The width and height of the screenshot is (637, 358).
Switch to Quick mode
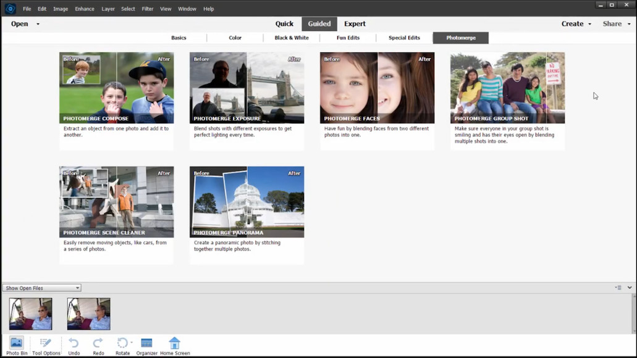point(284,24)
